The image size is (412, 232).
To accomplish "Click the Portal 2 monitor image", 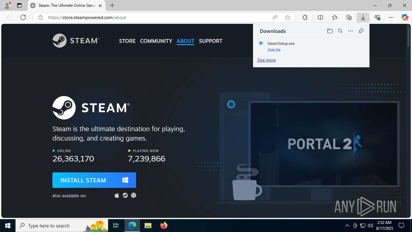I will tap(323, 144).
